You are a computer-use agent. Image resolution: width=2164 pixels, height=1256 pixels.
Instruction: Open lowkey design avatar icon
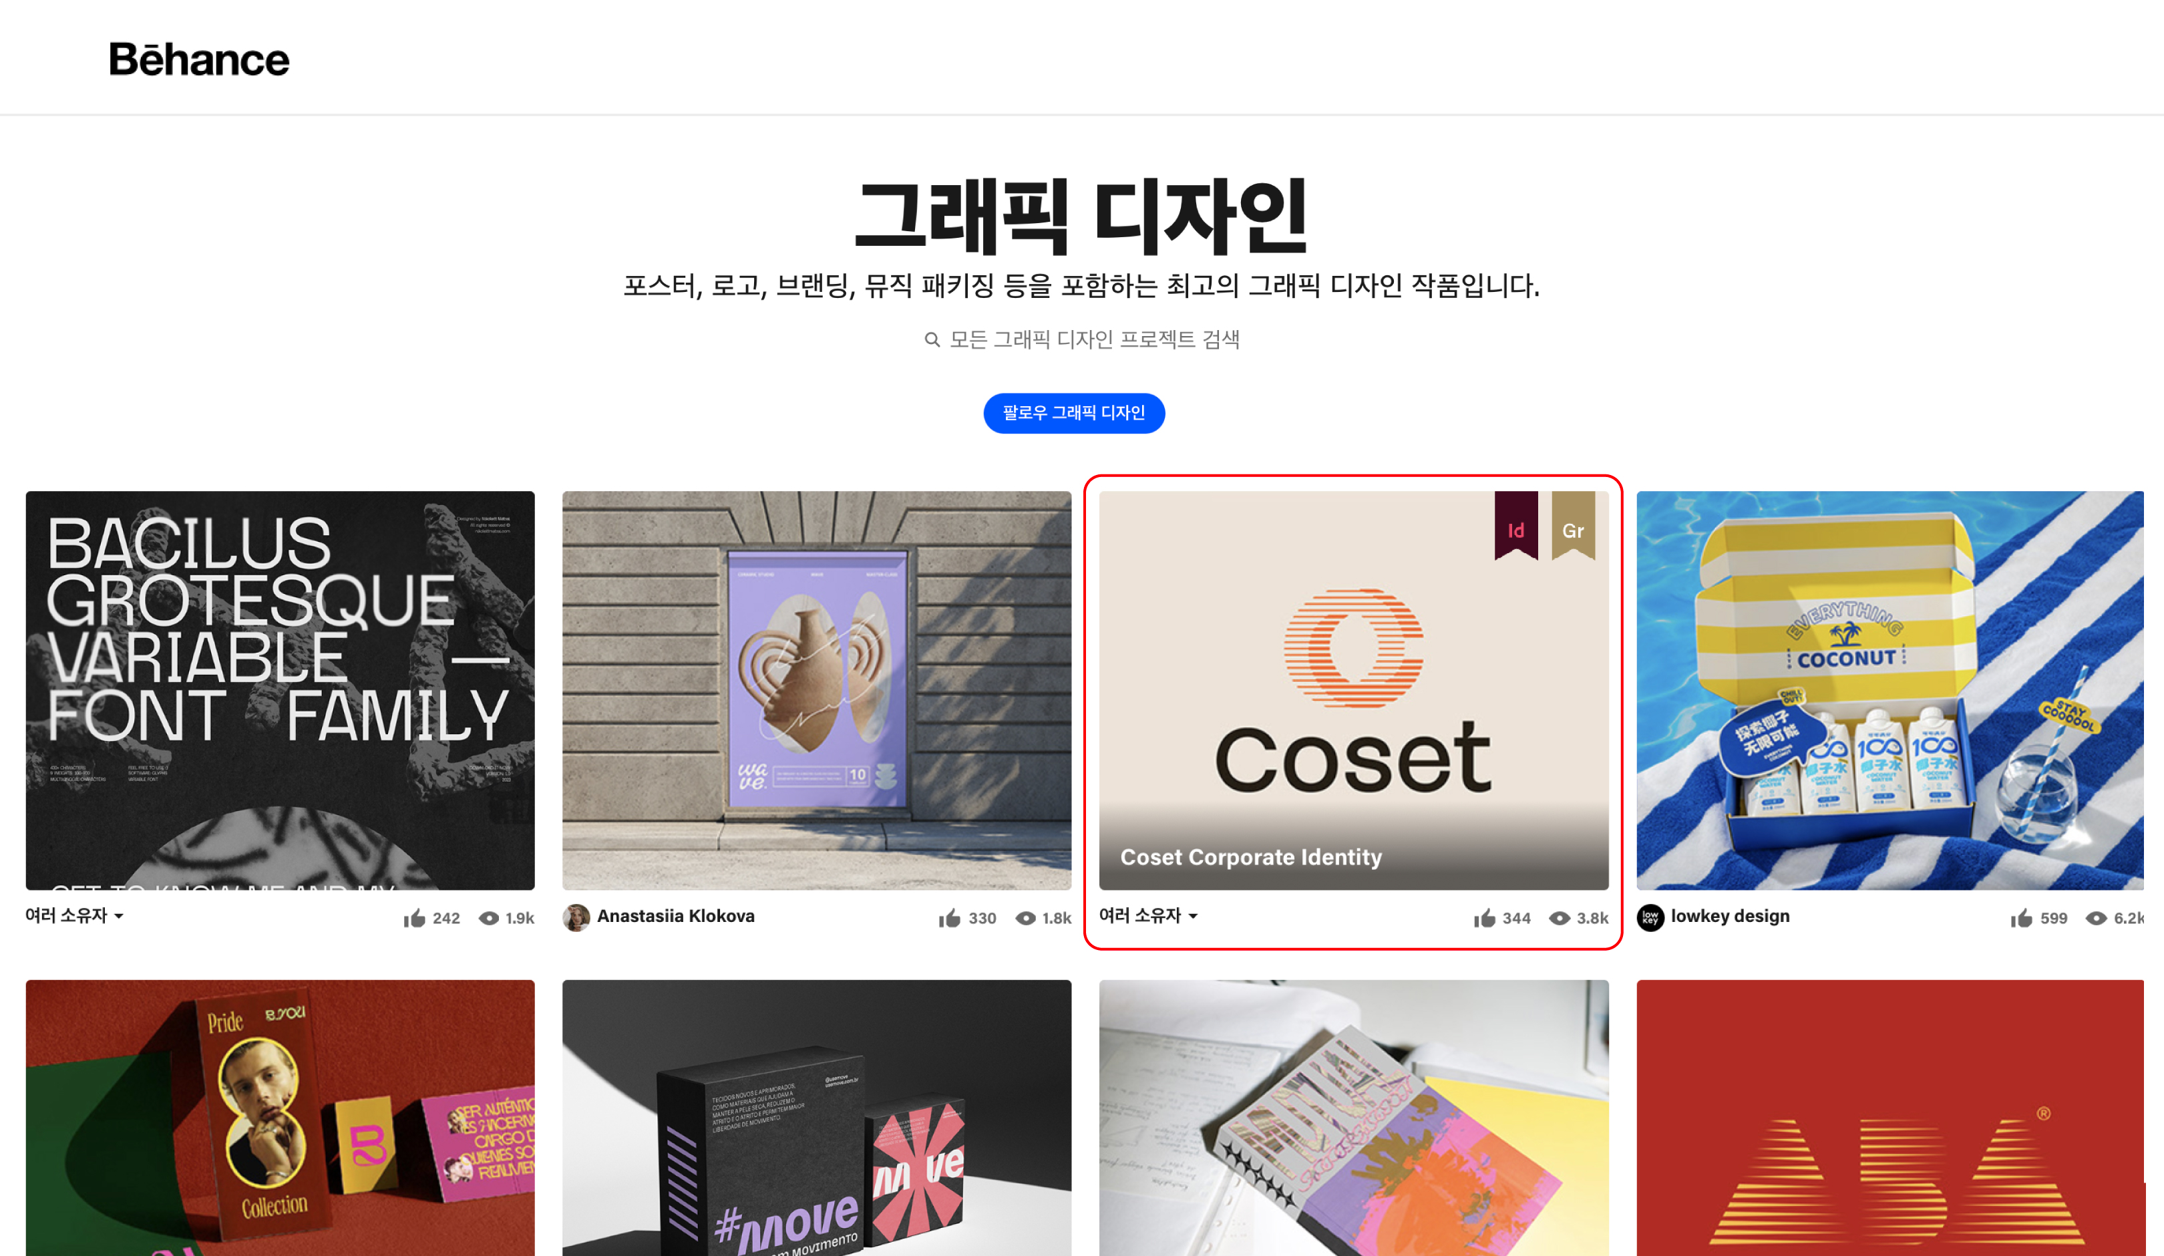1650,917
